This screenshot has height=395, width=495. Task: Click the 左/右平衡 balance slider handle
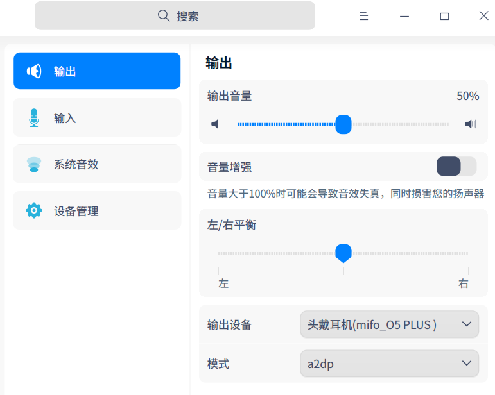(343, 253)
